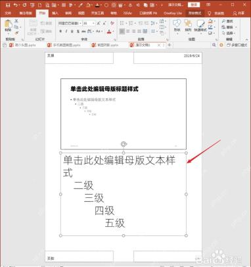Click the Copy icon in clipboard group
The image size is (251, 267).
pyautogui.click(x=16, y=27)
